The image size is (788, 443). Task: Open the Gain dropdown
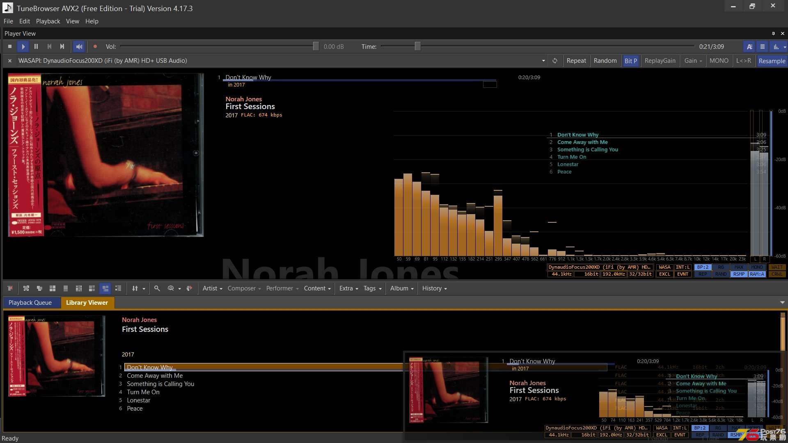[693, 61]
